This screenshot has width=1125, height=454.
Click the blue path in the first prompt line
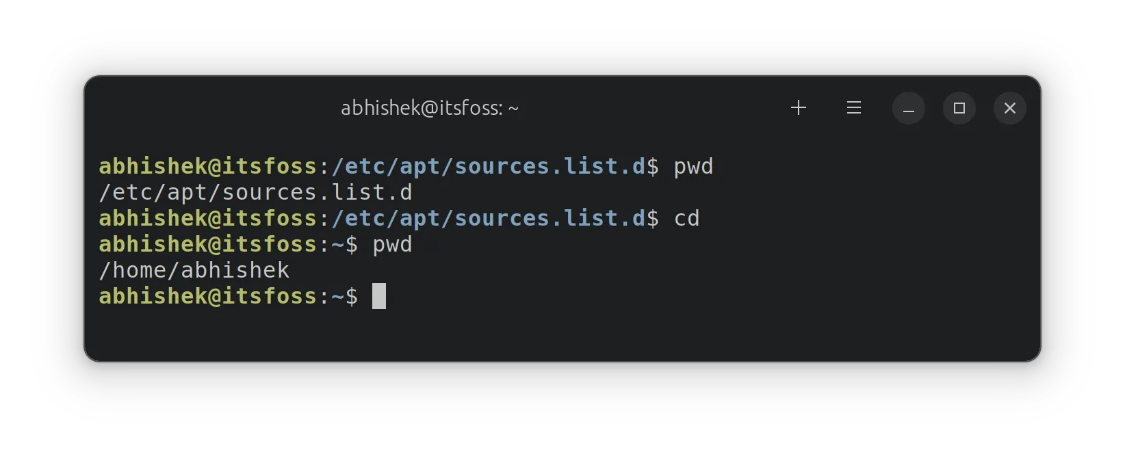coord(489,167)
